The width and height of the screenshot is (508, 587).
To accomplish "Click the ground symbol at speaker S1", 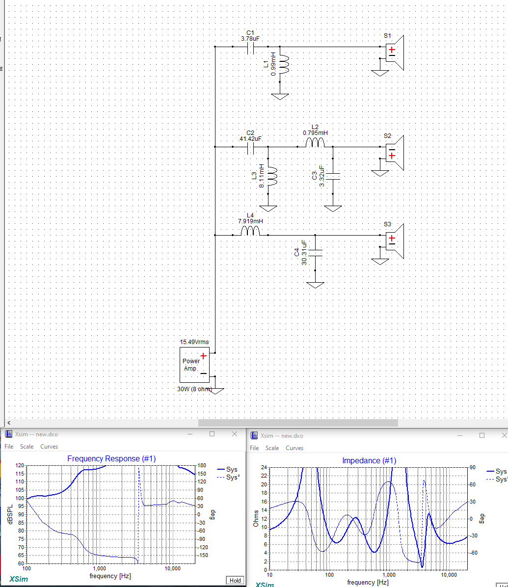I will tap(380, 73).
